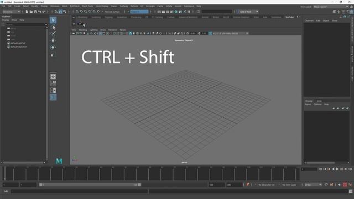The height and width of the screenshot is (199, 354).
Task: Open the frame rate fps dropdown
Action: click(x=313, y=185)
